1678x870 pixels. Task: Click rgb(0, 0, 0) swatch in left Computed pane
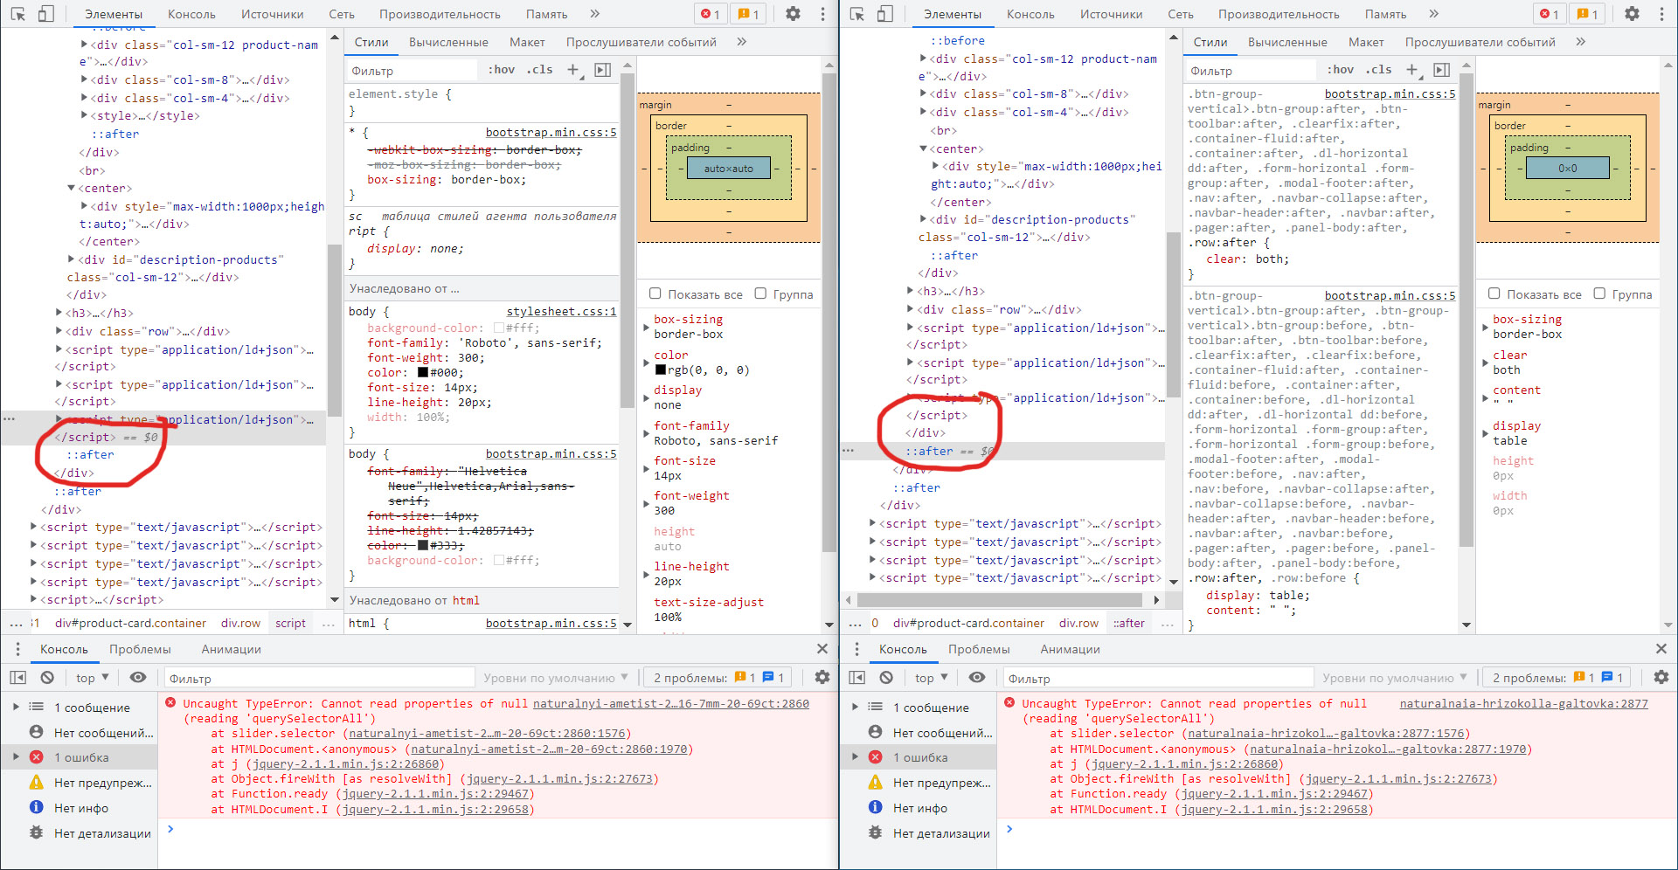(661, 369)
